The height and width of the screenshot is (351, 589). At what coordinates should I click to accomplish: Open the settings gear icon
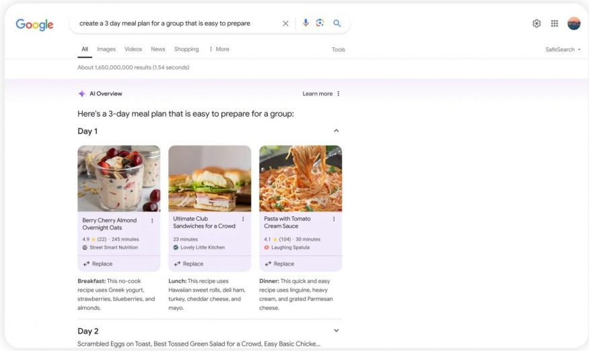pos(536,24)
